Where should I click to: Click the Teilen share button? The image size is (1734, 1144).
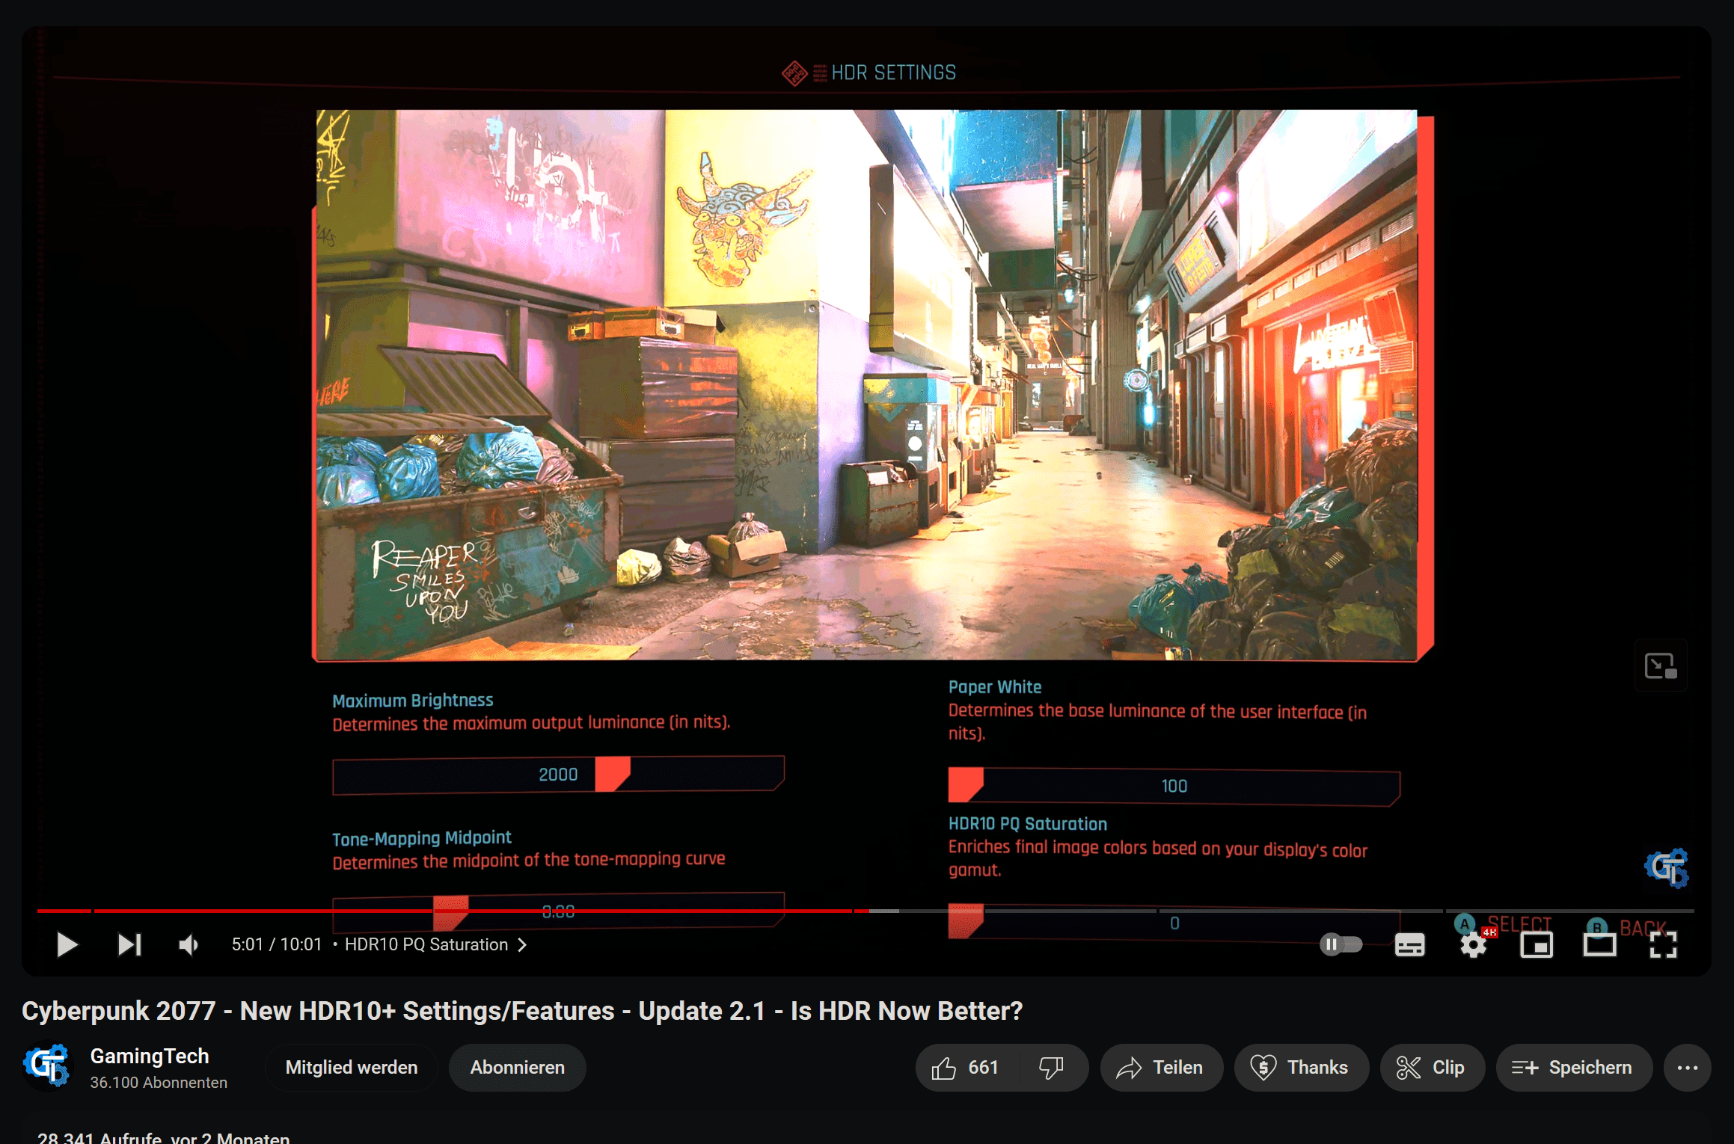pyautogui.click(x=1160, y=1068)
